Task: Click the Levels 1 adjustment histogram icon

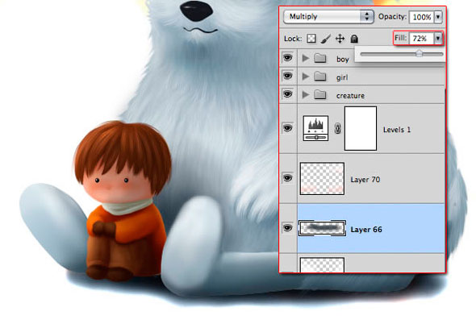Action: click(x=315, y=128)
